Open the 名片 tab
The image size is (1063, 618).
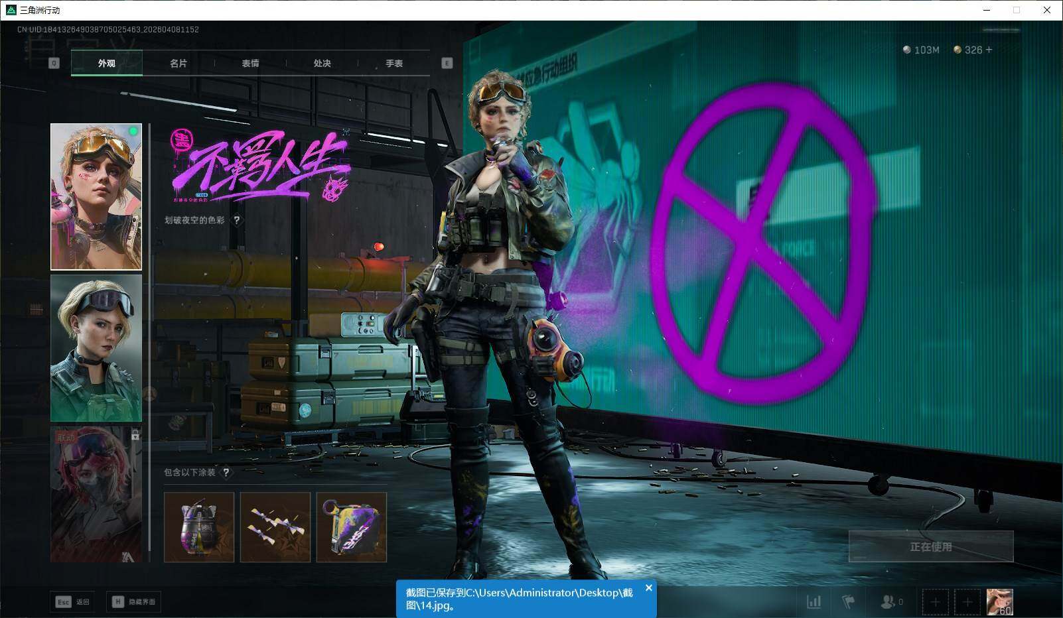pyautogui.click(x=178, y=63)
